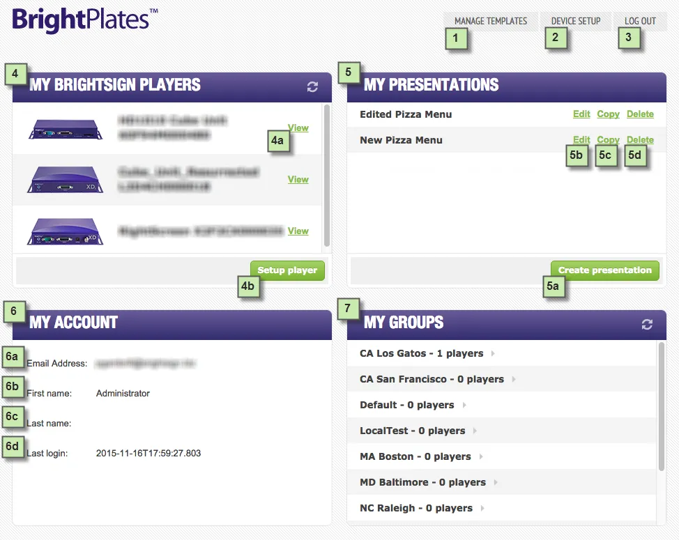Viewport: 679px width, 540px height.
Task: Copy the New Pizza Menu presentation
Action: click(609, 139)
